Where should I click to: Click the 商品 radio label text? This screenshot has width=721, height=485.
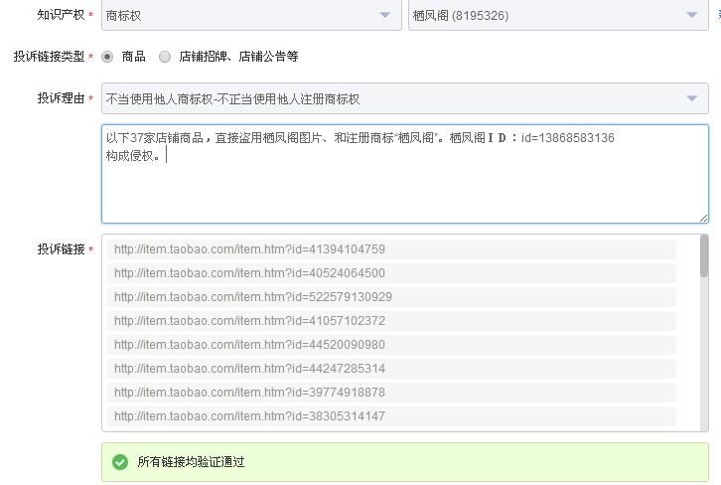(x=134, y=57)
